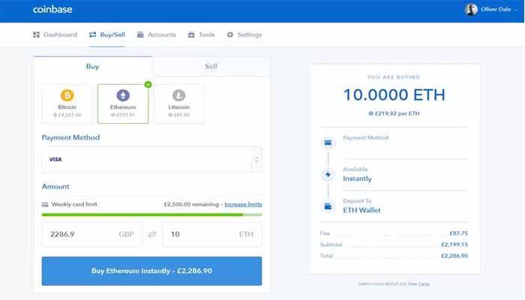The image size is (525, 300).
Task: Open the Tools tab
Action: [201, 34]
